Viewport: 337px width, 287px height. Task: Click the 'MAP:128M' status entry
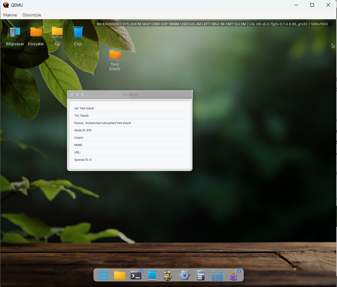151,24
